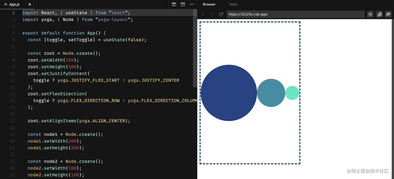Open preview in new window icon
The height and width of the screenshot is (179, 394).
coord(388,14)
